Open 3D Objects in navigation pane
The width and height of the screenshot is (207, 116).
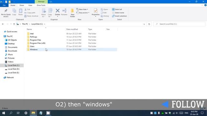tap(12, 40)
